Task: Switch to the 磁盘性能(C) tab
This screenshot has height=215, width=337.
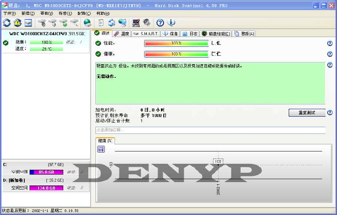Action: [216, 34]
